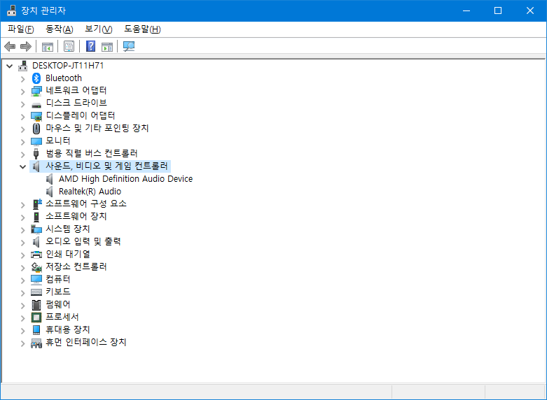
Task: Scan for hardware changes icon
Action: coord(129,46)
